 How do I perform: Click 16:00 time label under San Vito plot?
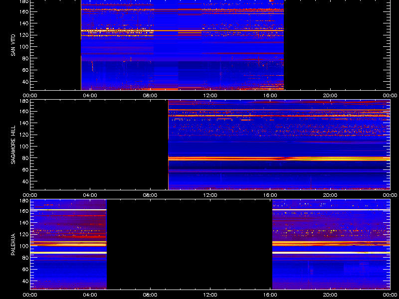coord(270,96)
